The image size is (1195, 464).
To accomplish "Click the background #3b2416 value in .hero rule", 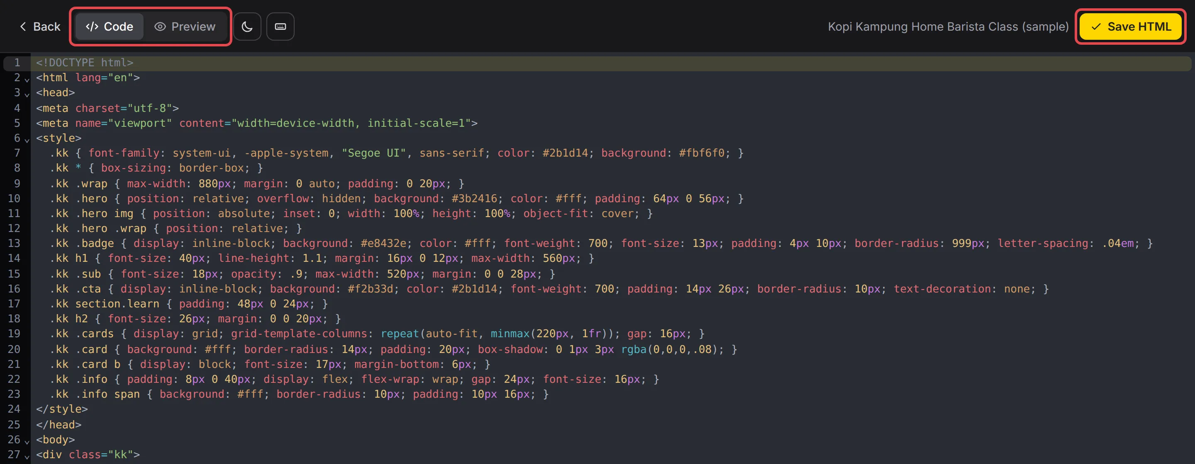I will pyautogui.click(x=474, y=198).
